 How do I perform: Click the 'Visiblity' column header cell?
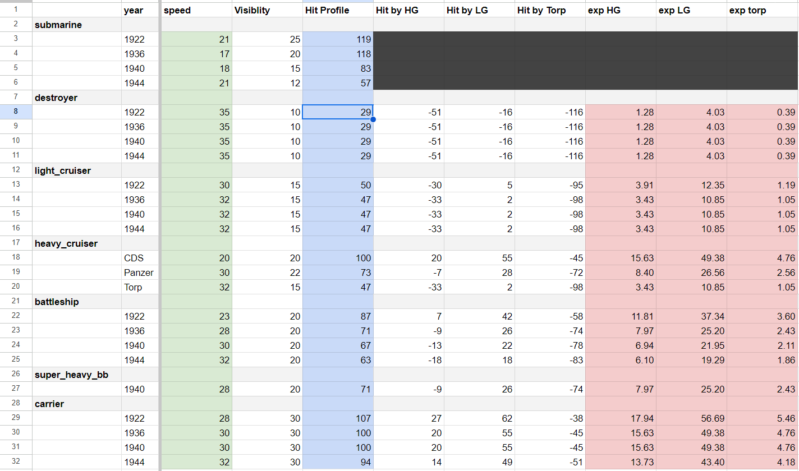pos(267,10)
